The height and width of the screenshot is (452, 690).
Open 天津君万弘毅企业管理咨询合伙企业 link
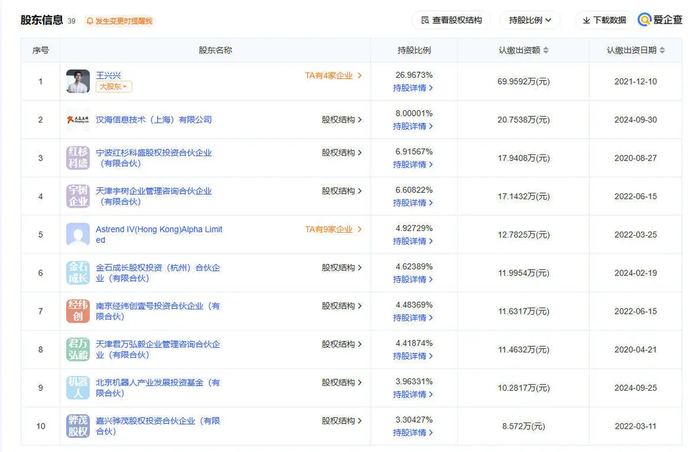tap(158, 349)
